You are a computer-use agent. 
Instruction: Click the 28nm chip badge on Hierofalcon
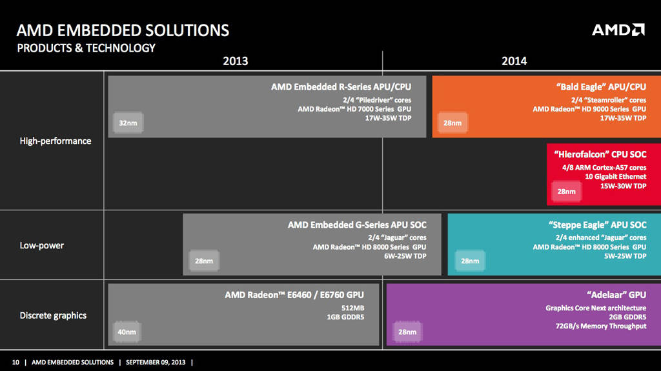tap(567, 192)
